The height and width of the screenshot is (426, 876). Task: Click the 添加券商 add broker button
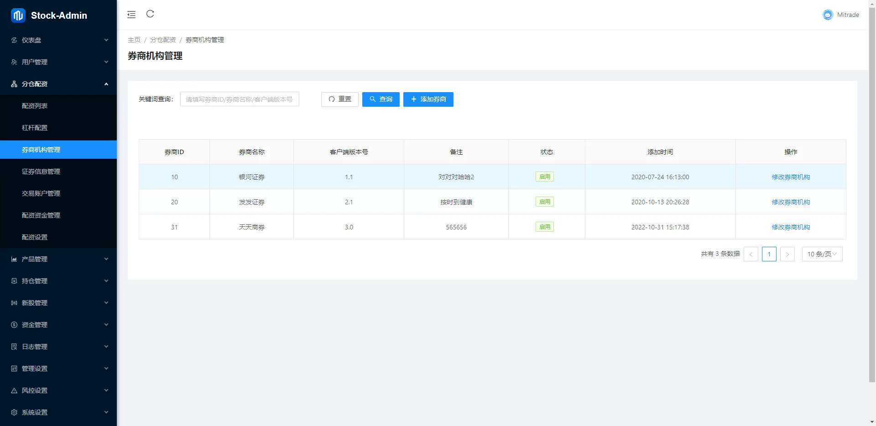[x=428, y=99]
